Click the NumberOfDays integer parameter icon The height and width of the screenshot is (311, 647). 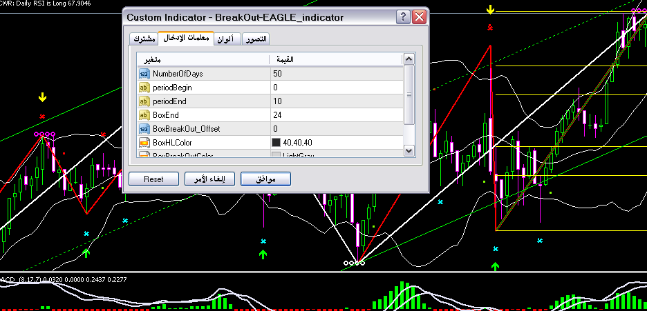coord(144,74)
